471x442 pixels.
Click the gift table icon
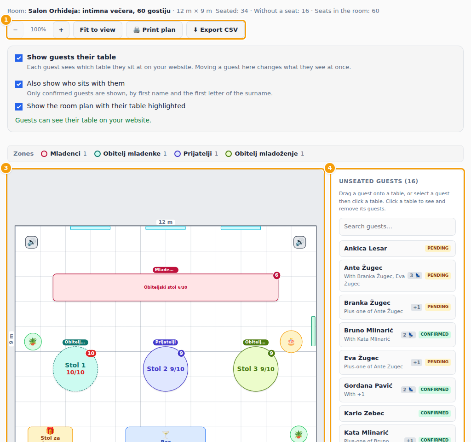click(x=50, y=431)
